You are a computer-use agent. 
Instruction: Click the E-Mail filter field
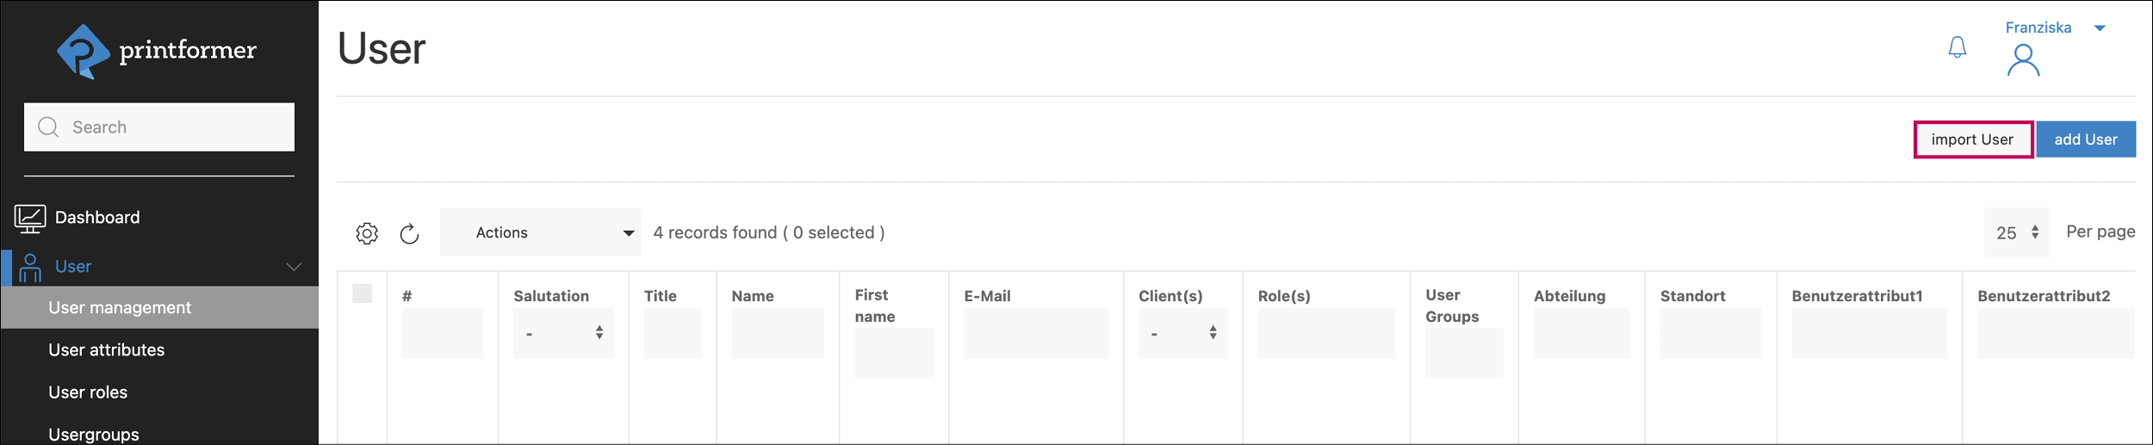coord(1035,334)
